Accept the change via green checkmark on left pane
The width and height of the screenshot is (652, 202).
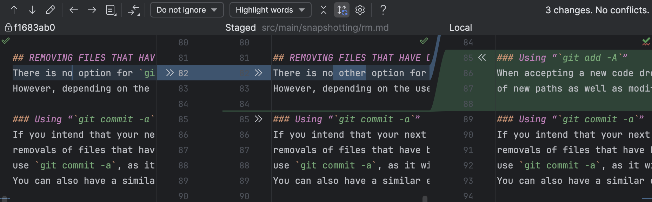[5, 41]
